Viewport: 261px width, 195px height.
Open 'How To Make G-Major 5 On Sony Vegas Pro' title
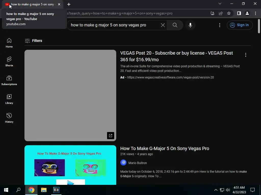[x=165, y=148]
